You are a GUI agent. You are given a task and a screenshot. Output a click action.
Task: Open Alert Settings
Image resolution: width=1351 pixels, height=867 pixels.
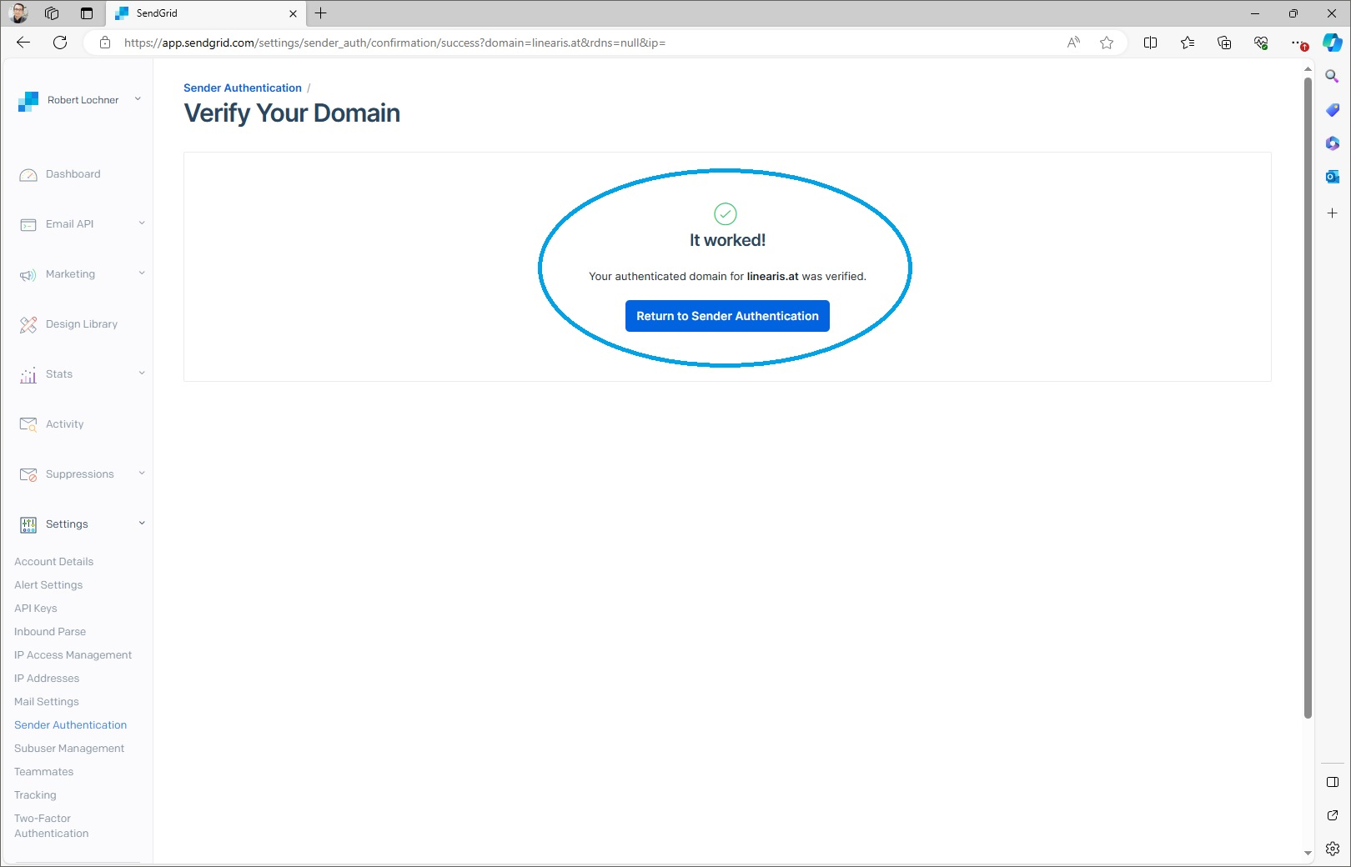tap(48, 585)
